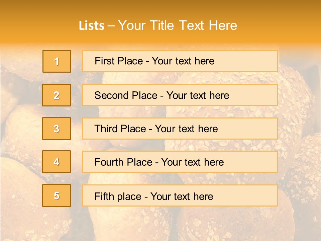Click the Your Title Text Here heading

pos(178,25)
